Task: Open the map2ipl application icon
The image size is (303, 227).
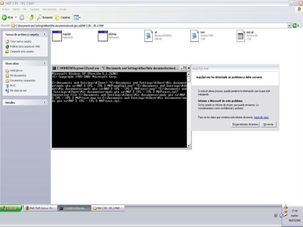Action: pyautogui.click(x=57, y=36)
